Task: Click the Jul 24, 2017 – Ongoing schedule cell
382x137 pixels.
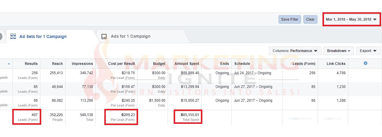Action: [x=253, y=73]
